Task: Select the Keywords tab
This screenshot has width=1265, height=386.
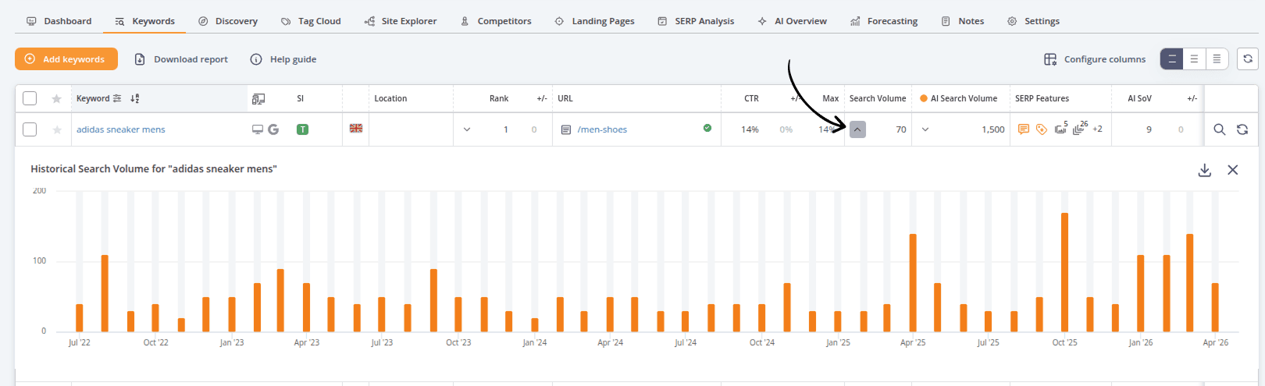Action: (x=145, y=21)
